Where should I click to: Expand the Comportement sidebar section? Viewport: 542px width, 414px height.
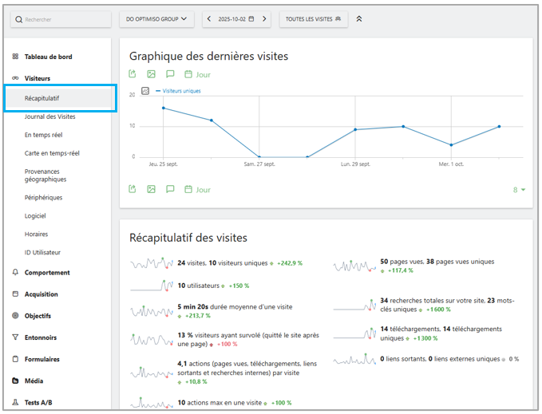(x=47, y=272)
